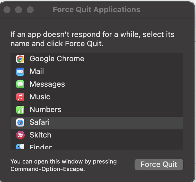The width and height of the screenshot is (196, 182).
Task: Click the green Messages bubble icon
Action: coord(20,84)
